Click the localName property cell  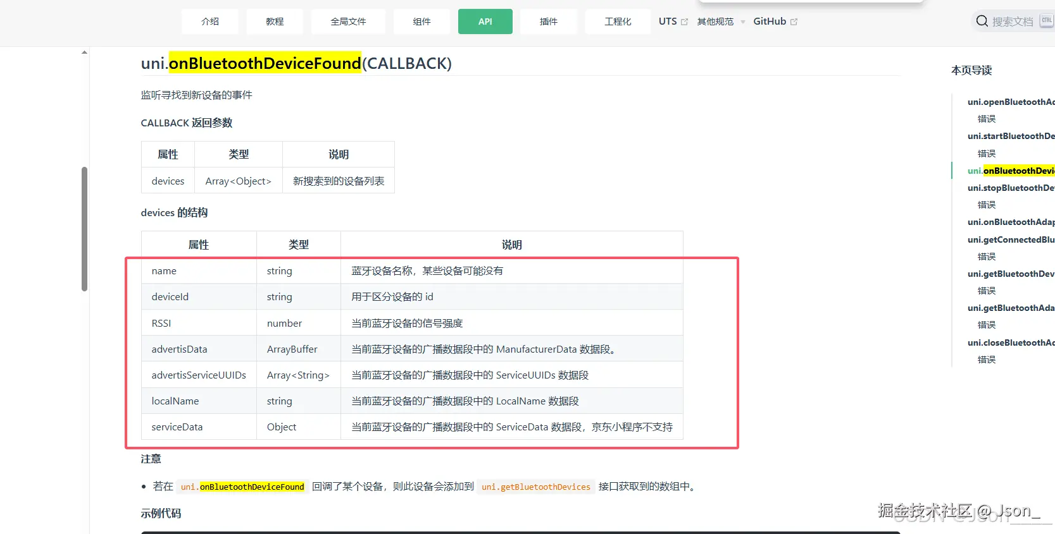point(199,401)
